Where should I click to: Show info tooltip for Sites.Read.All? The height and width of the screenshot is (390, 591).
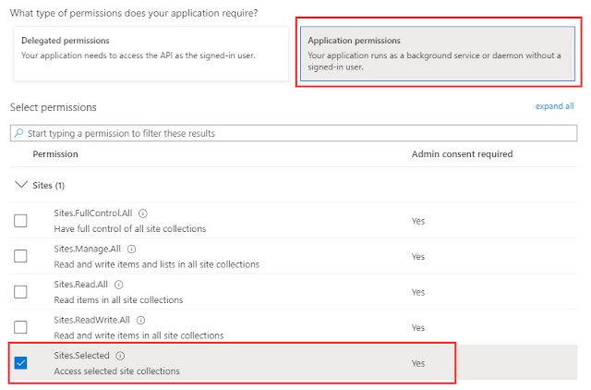coord(119,285)
